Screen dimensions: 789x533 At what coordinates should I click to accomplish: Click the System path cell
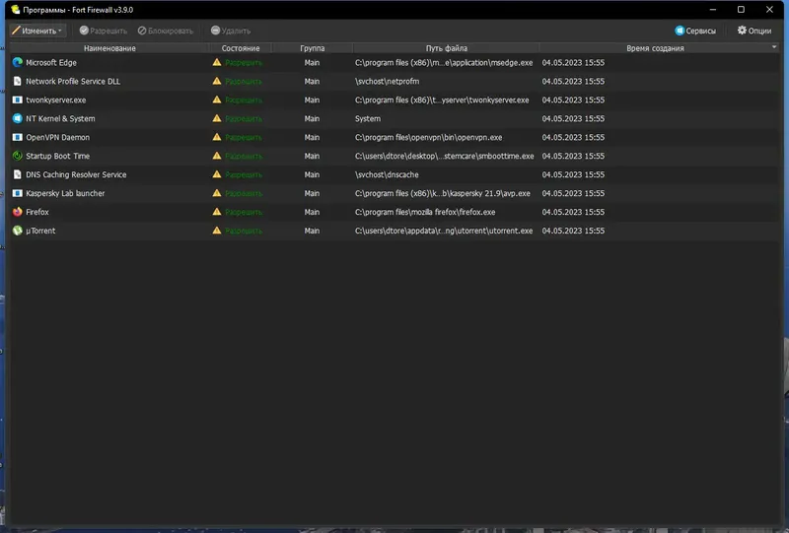pyautogui.click(x=368, y=118)
